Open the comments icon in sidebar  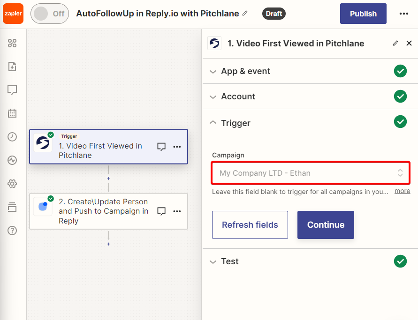click(x=12, y=90)
